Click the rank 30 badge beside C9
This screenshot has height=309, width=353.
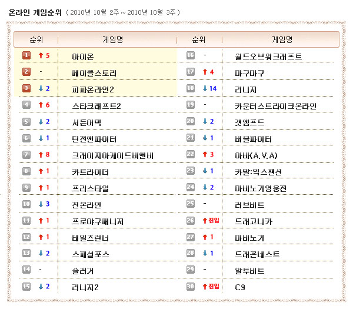pyautogui.click(x=191, y=287)
